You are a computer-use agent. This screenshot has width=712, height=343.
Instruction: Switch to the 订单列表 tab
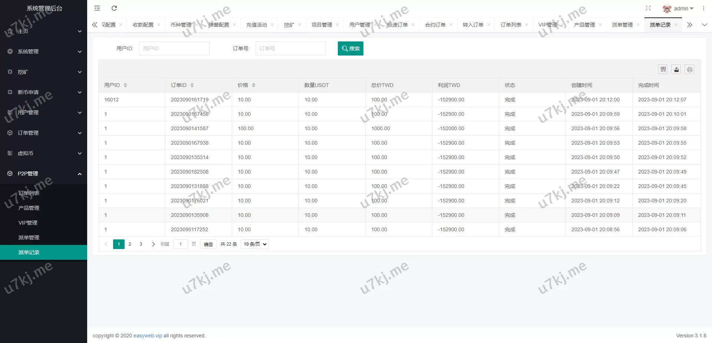(x=511, y=25)
